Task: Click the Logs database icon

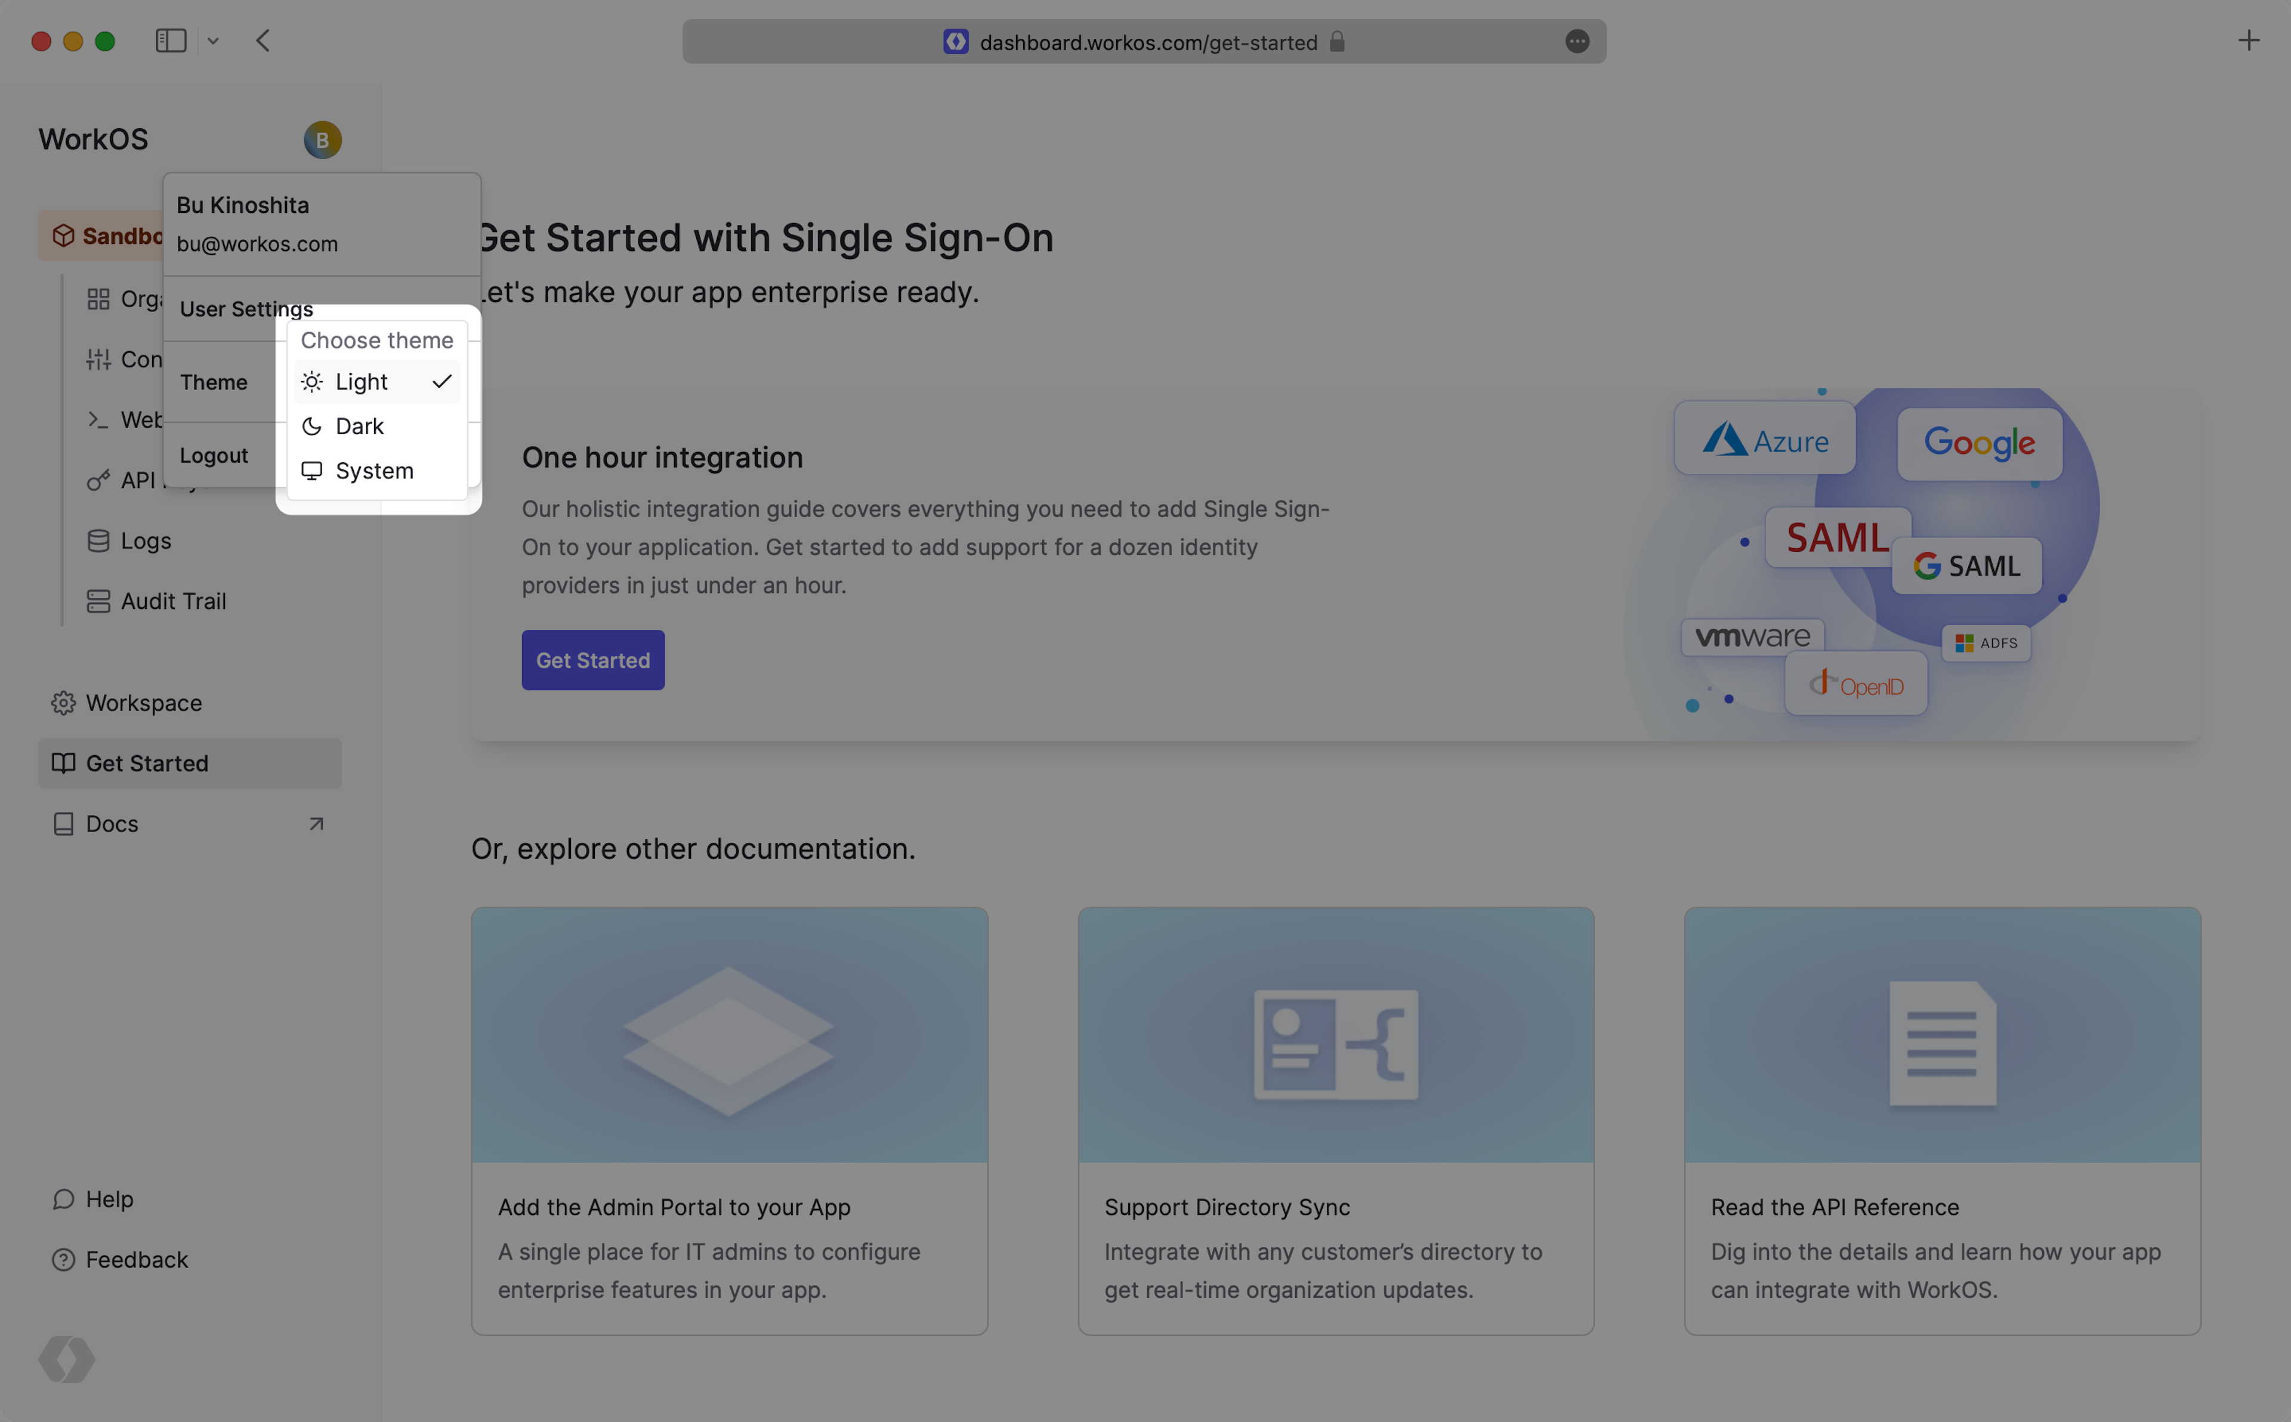Action: click(98, 541)
